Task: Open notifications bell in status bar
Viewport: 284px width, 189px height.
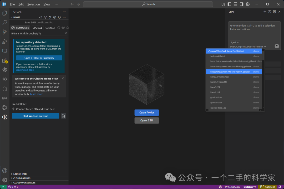Action: tap(280, 187)
